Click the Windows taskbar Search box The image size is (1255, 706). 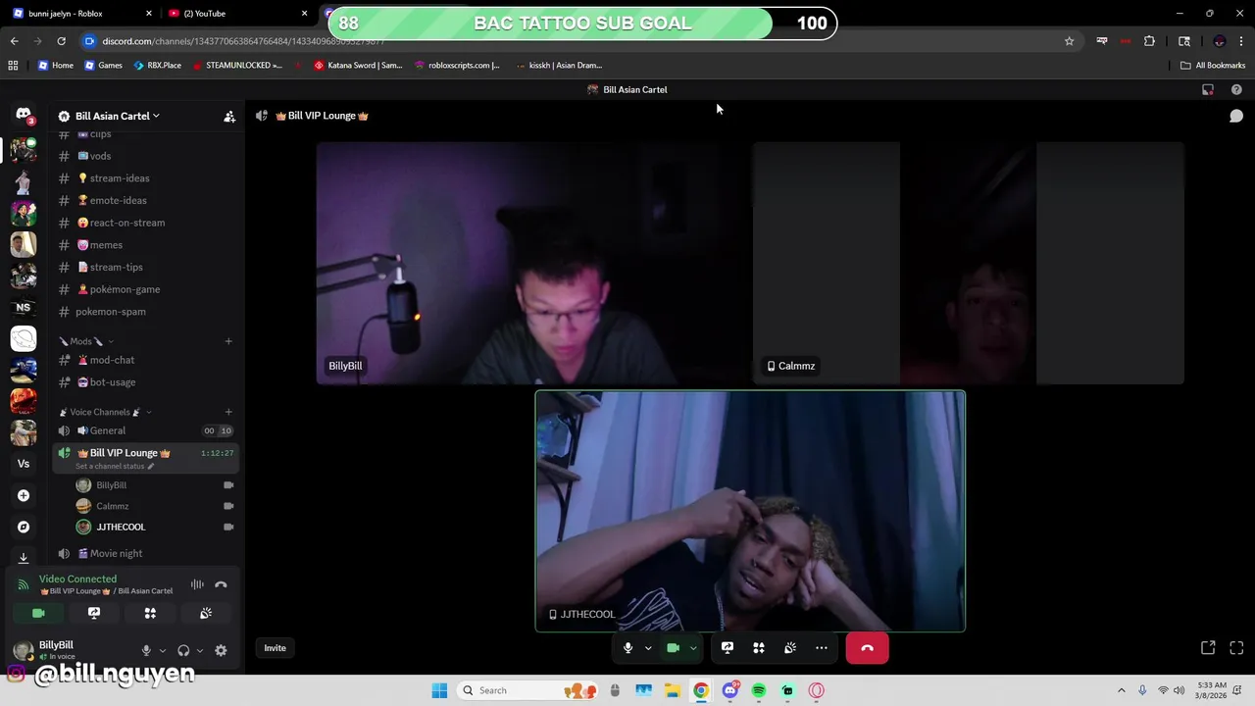point(527,690)
